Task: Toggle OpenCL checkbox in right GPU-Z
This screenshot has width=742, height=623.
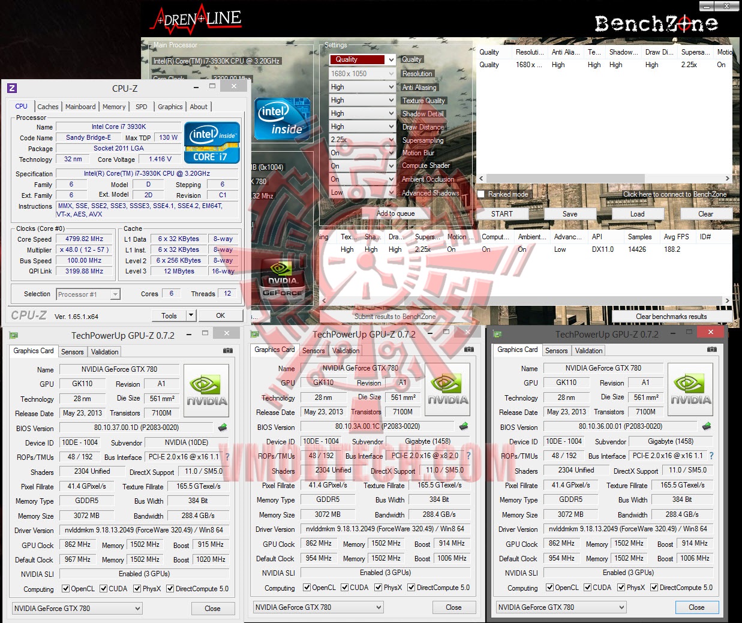Action: (549, 588)
